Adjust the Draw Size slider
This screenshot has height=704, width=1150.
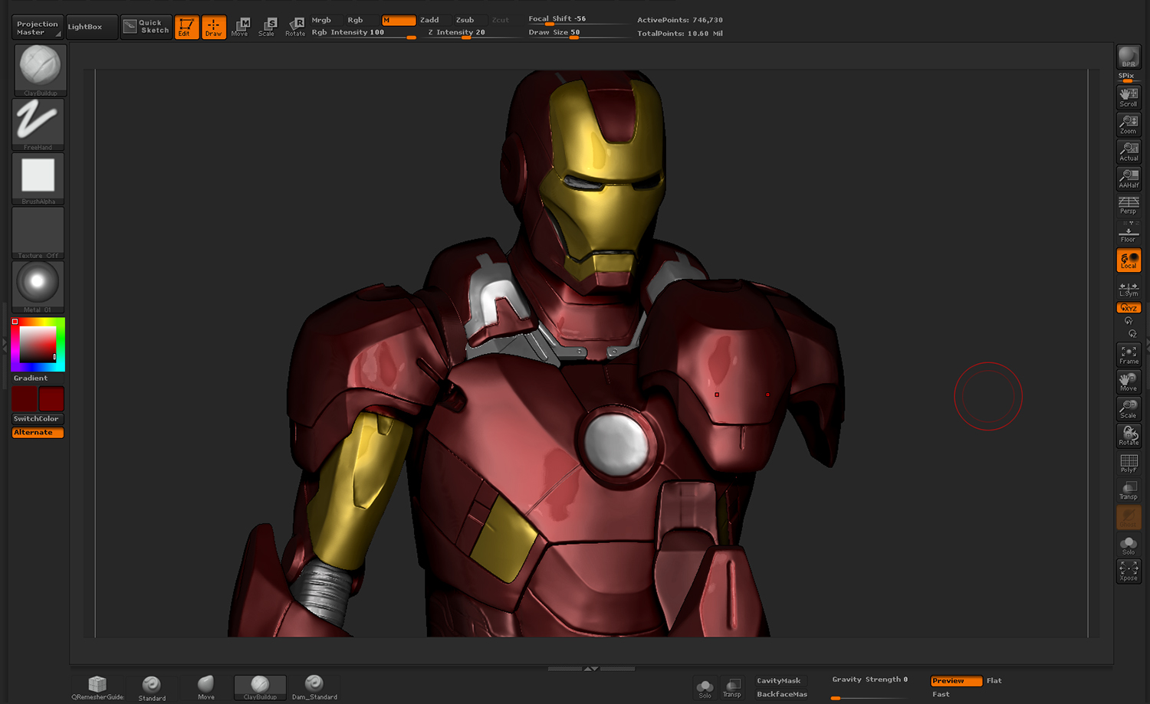577,33
